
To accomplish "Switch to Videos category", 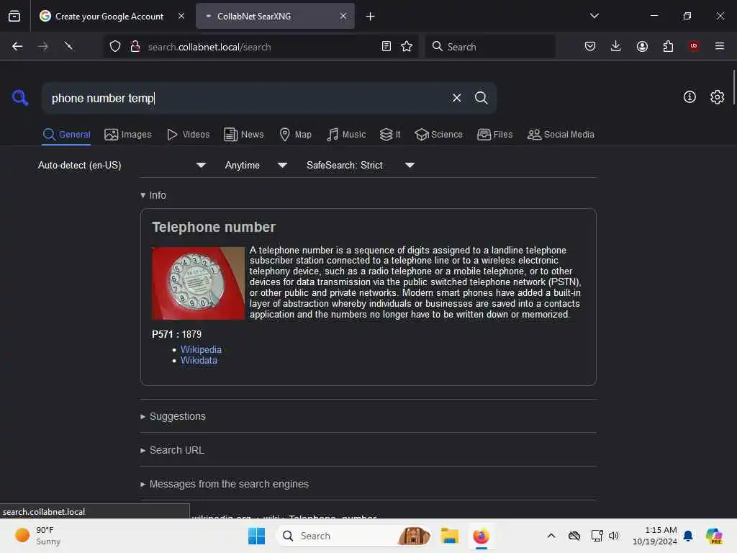I will (x=188, y=135).
